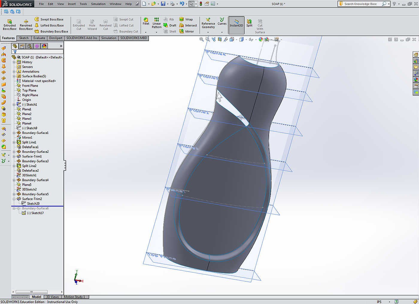This screenshot has width=419, height=304.
Task: Collapse the Surface-Trim2 tree node
Action: coord(14,199)
